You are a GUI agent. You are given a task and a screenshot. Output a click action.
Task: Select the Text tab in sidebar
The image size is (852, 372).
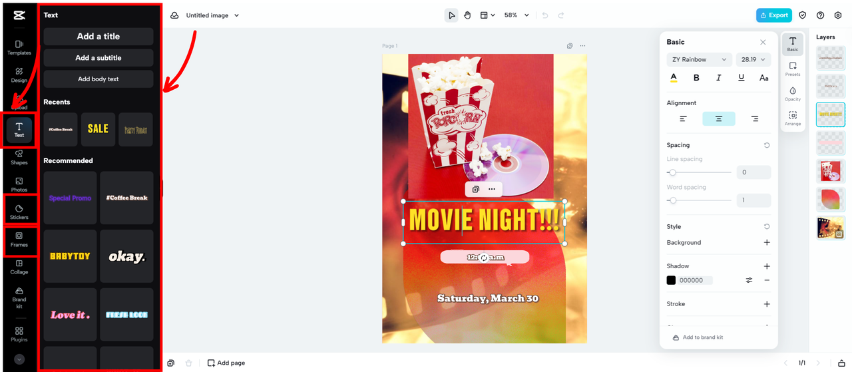pos(19,130)
